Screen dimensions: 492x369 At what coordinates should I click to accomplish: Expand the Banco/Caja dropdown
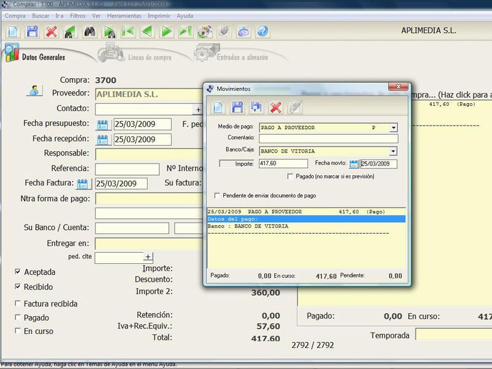(x=394, y=151)
